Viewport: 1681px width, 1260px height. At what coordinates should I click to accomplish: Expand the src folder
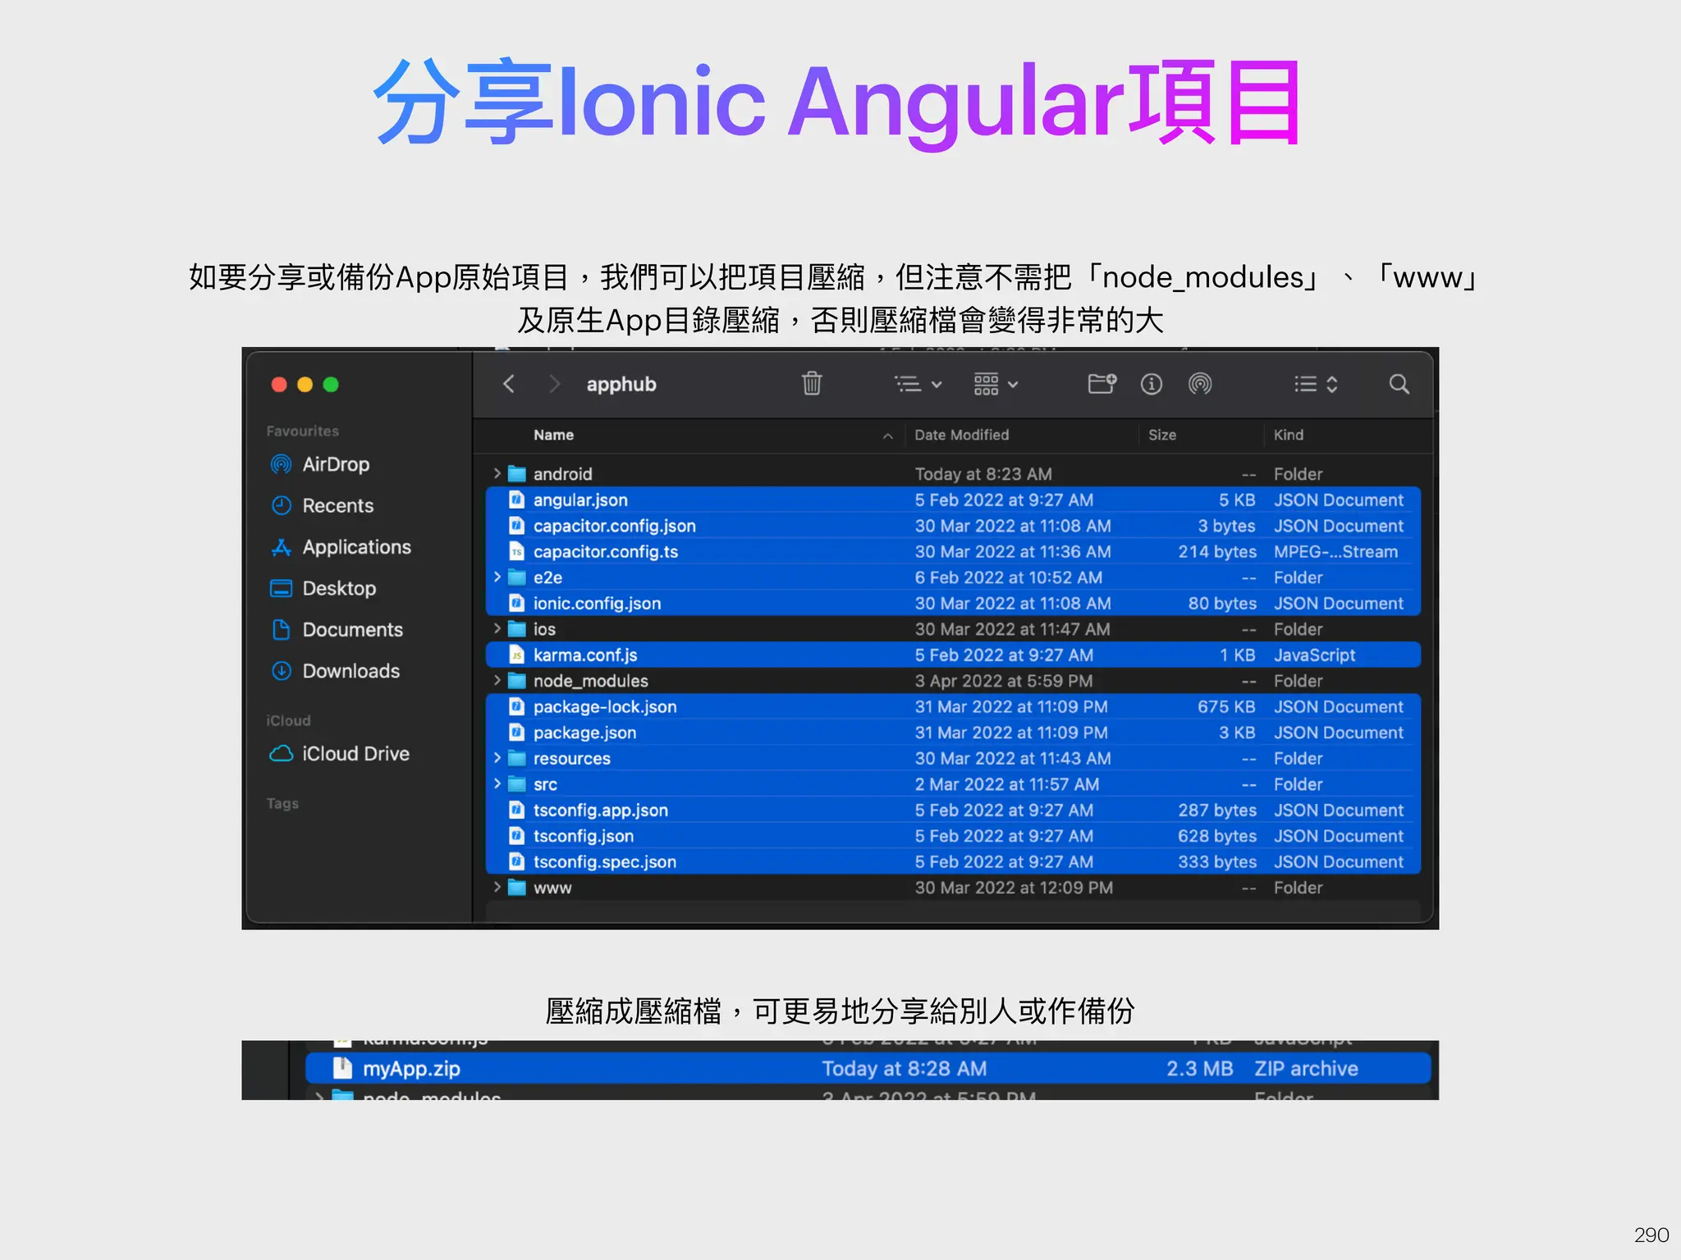point(497,783)
